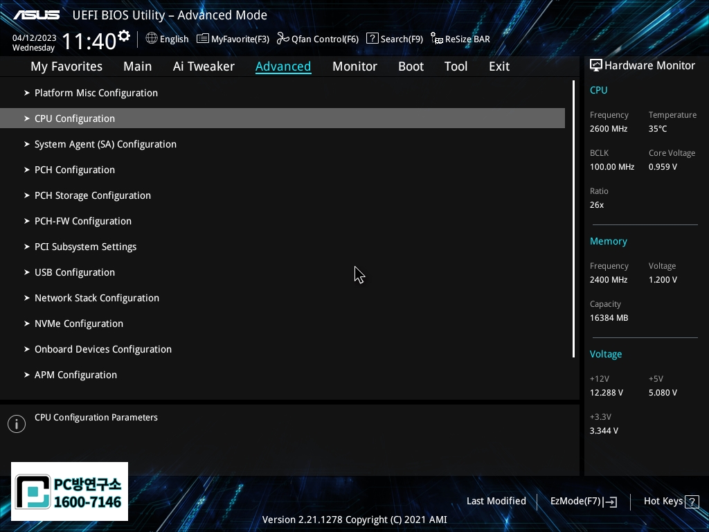Click the 1.200 V memory voltage
This screenshot has width=709, height=532.
(663, 280)
